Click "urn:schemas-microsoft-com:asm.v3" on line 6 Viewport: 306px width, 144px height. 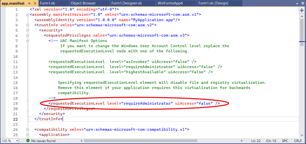147,35
